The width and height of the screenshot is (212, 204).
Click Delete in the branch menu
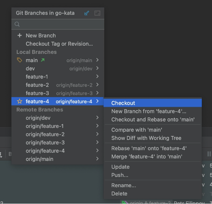[119, 193]
